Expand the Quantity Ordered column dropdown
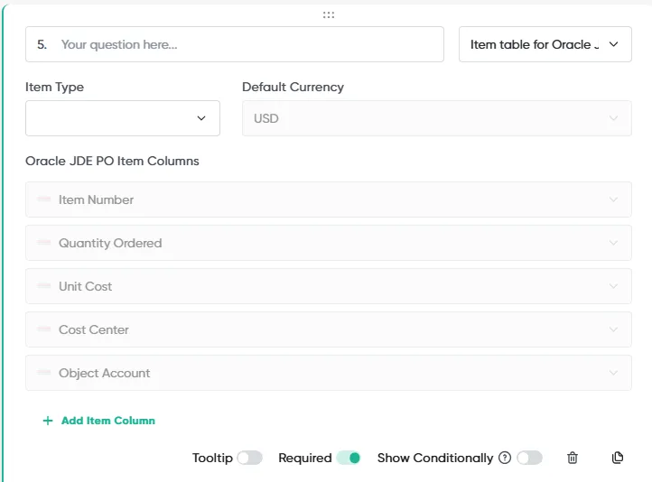This screenshot has height=482, width=652. (x=329, y=243)
